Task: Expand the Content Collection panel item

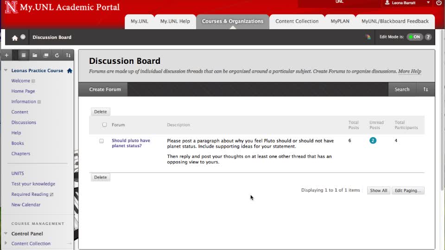Action: pos(6,243)
